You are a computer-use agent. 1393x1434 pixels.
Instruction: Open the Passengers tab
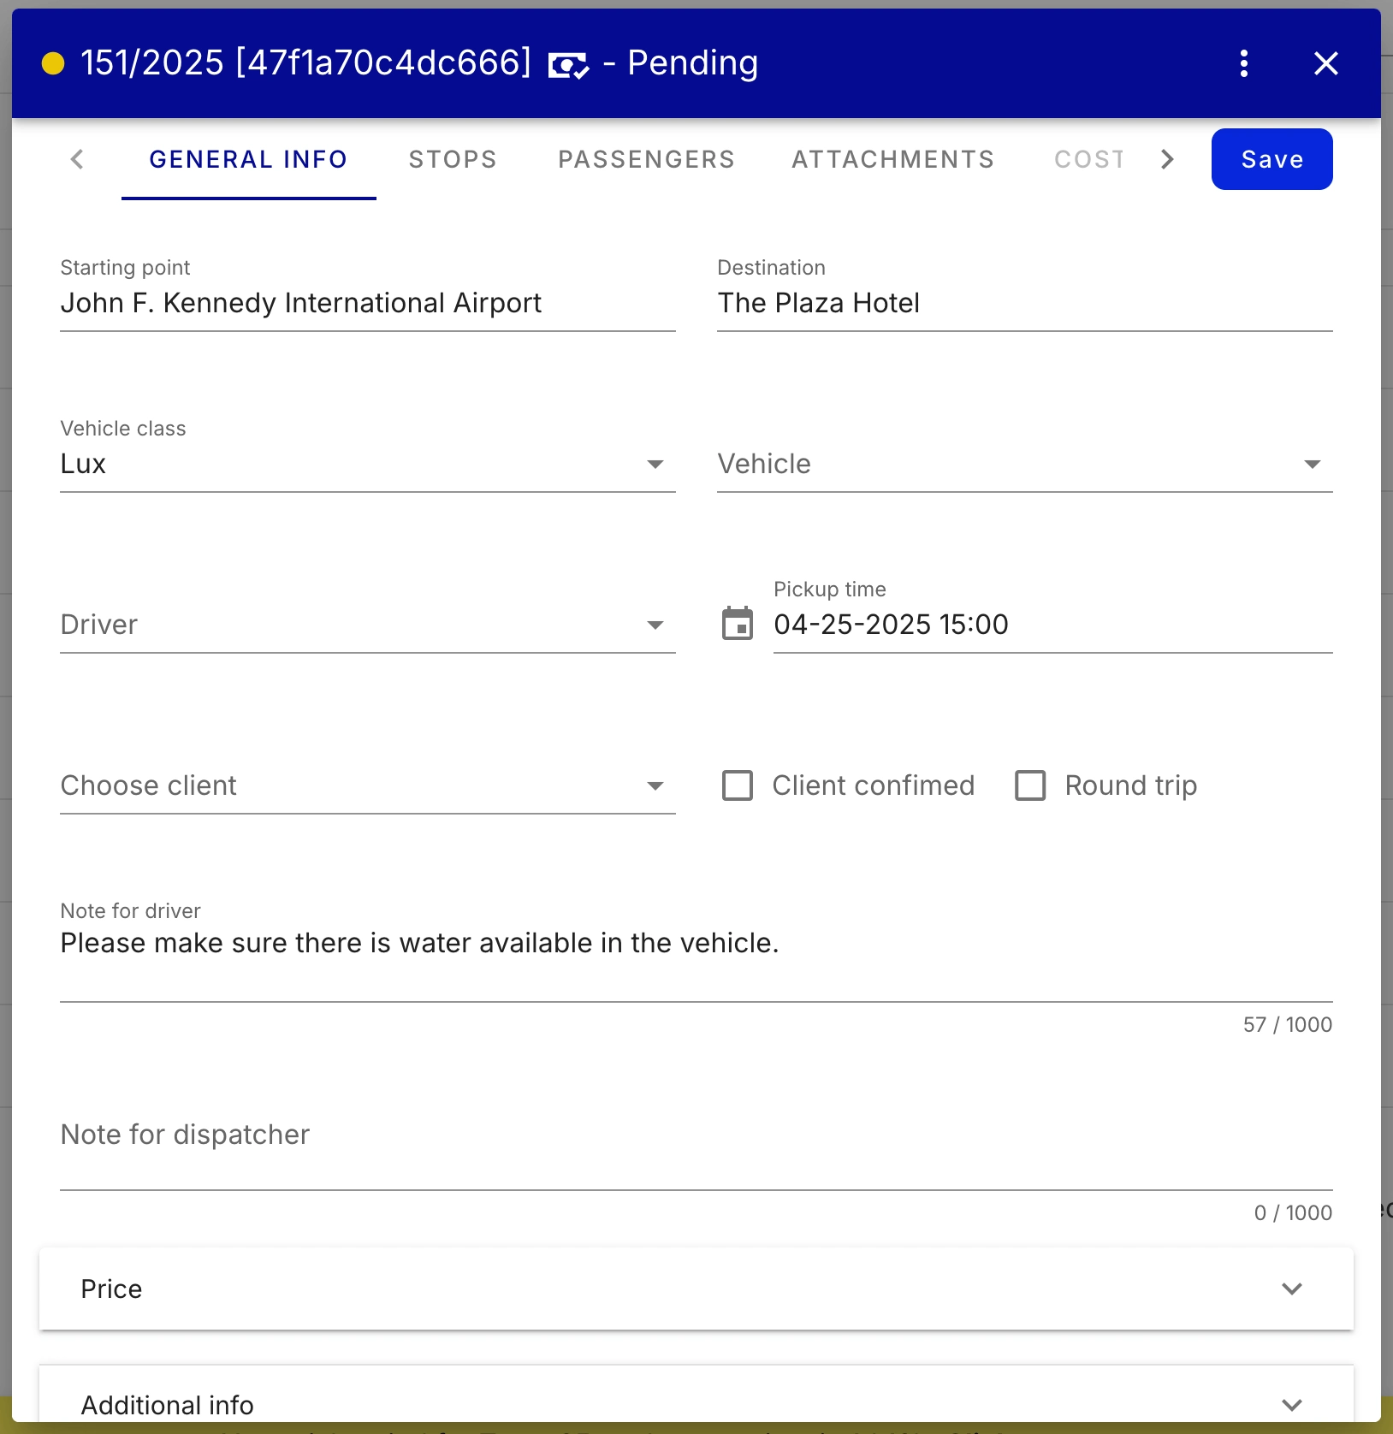click(x=646, y=159)
